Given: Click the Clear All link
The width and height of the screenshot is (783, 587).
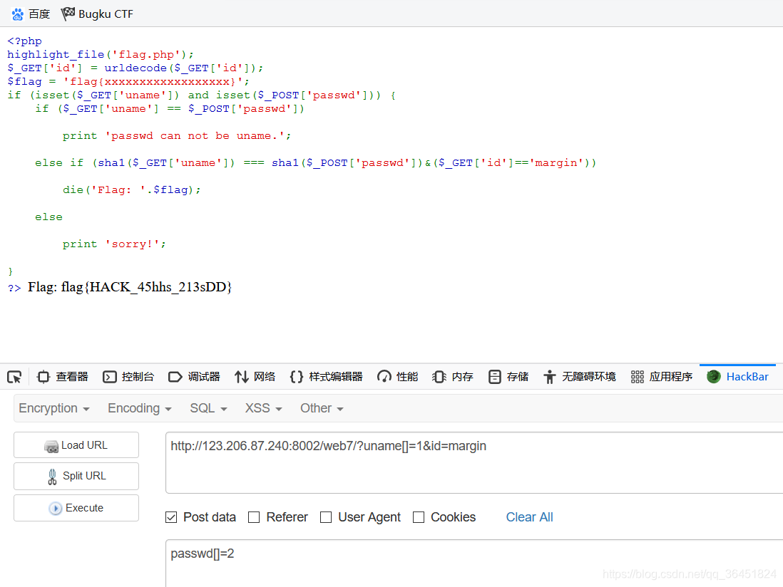Looking at the screenshot, I should tap(529, 517).
